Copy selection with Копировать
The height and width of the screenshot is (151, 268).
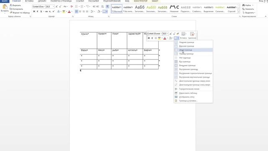(x=16, y=9)
